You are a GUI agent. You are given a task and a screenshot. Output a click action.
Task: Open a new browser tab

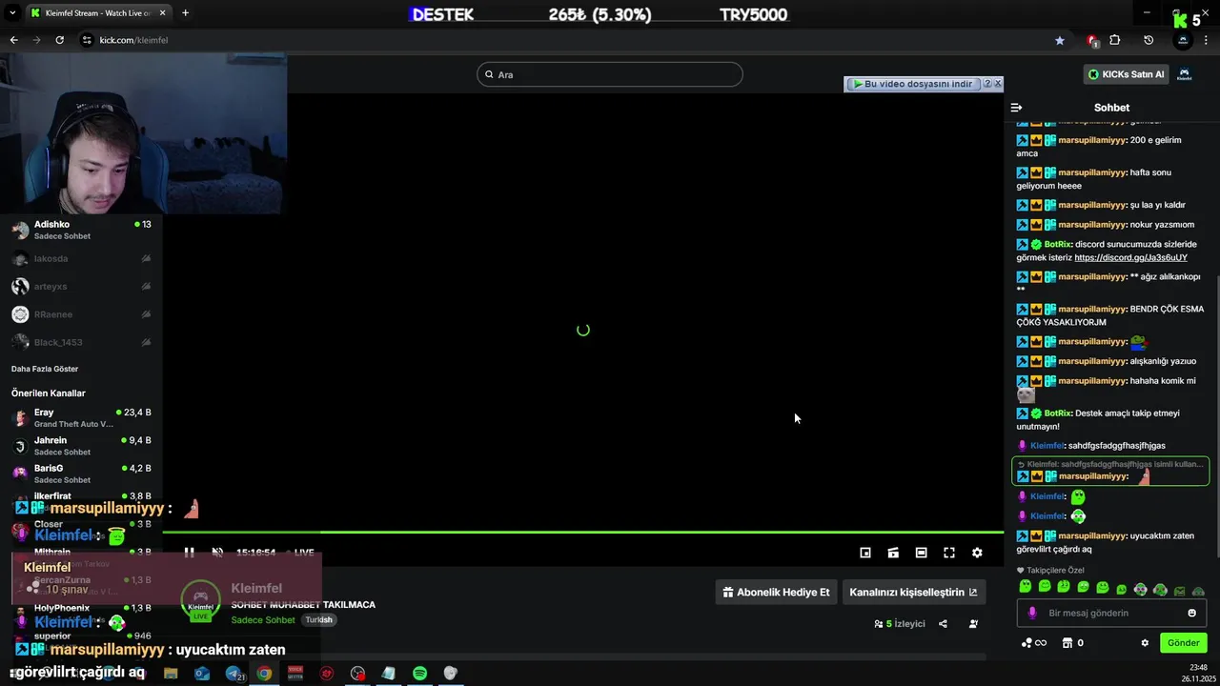[185, 13]
